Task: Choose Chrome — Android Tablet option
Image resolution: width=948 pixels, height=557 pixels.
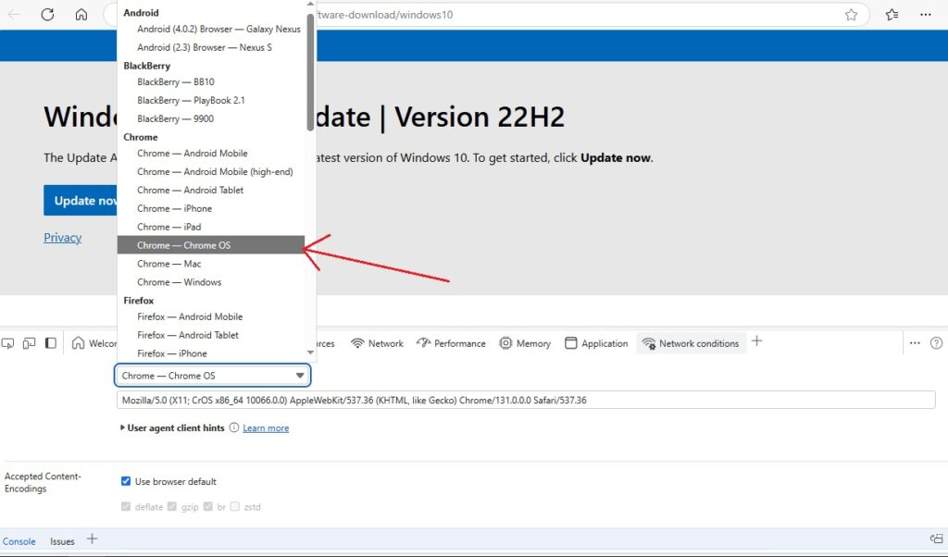Action: point(211,191)
